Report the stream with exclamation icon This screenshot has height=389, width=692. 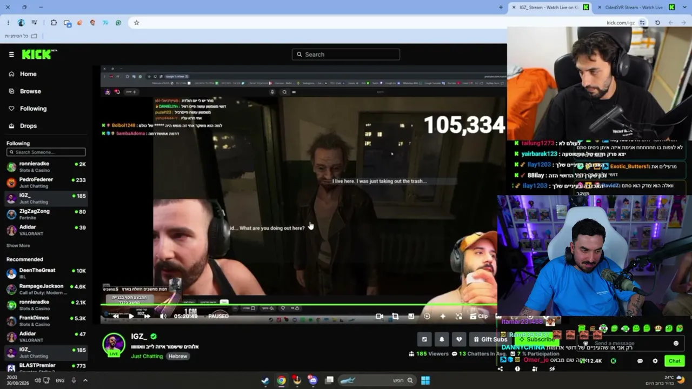517,369
